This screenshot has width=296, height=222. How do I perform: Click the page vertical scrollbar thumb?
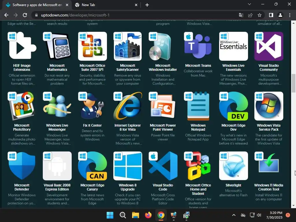coord(293,83)
